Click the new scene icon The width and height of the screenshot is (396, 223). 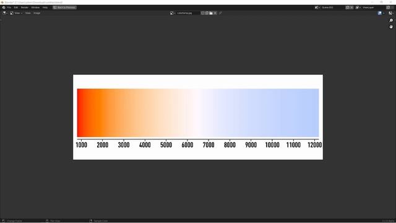(x=348, y=7)
